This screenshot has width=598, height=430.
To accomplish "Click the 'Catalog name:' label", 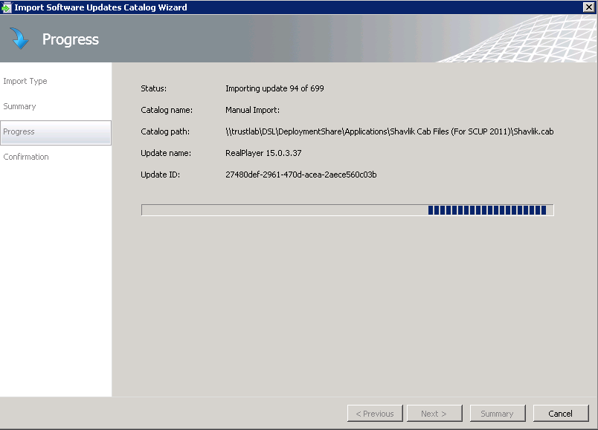I will click(x=167, y=110).
